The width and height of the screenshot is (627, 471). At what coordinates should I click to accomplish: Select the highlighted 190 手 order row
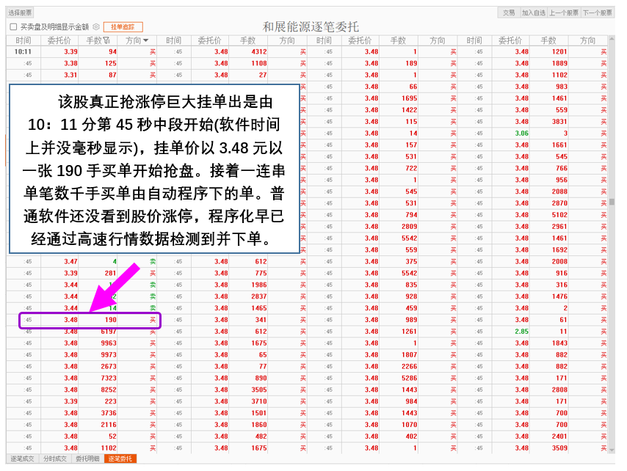tap(88, 320)
